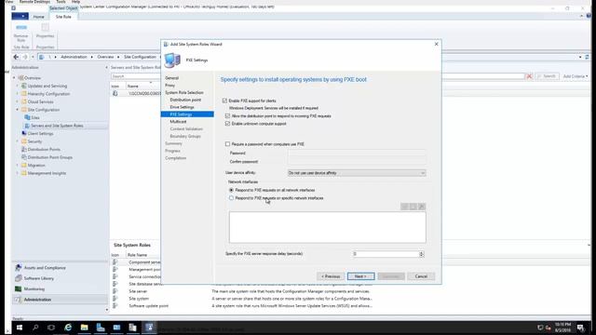Open the Home ribbon tab
Screen dimensions: 596x335
coord(38,17)
